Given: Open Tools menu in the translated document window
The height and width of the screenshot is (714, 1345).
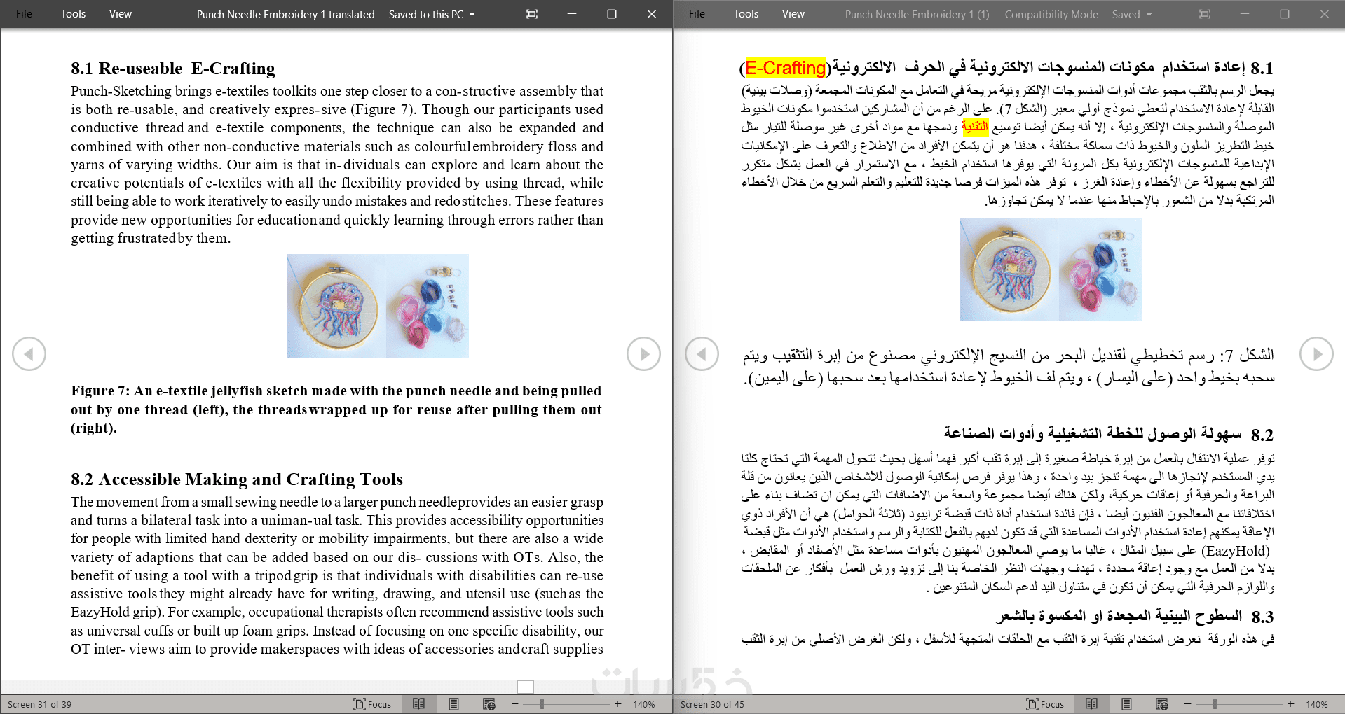Looking at the screenshot, I should pyautogui.click(x=73, y=14).
